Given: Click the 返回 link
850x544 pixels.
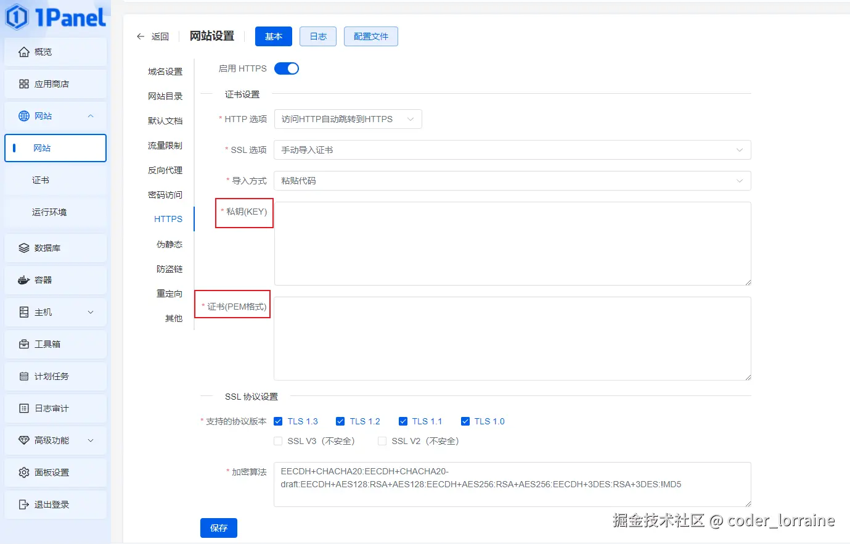Looking at the screenshot, I should (x=160, y=36).
